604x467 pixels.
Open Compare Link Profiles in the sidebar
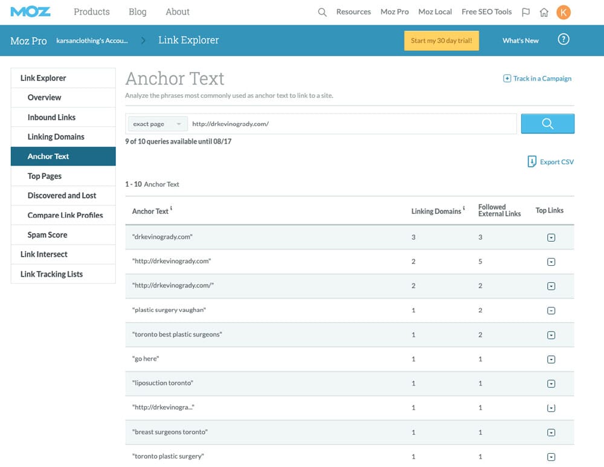point(63,215)
